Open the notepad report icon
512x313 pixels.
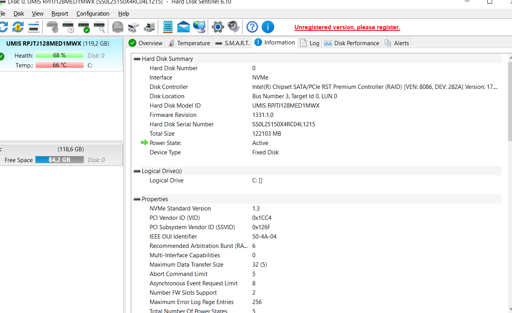[168, 27]
